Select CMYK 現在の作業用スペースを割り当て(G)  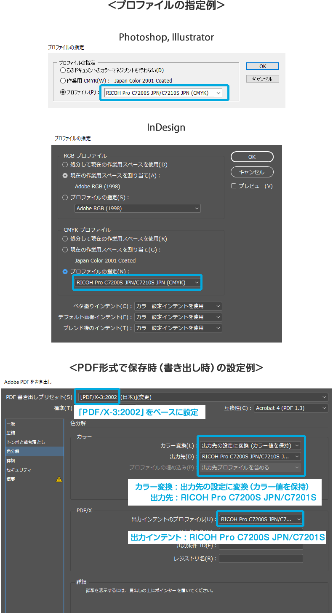point(65,249)
